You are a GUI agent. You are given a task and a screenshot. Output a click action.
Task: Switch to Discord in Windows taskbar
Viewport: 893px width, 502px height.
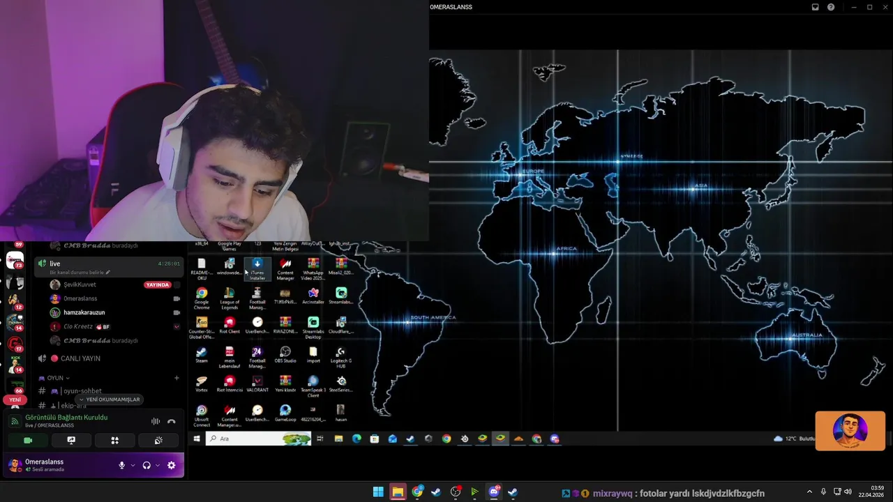pyautogui.click(x=494, y=492)
